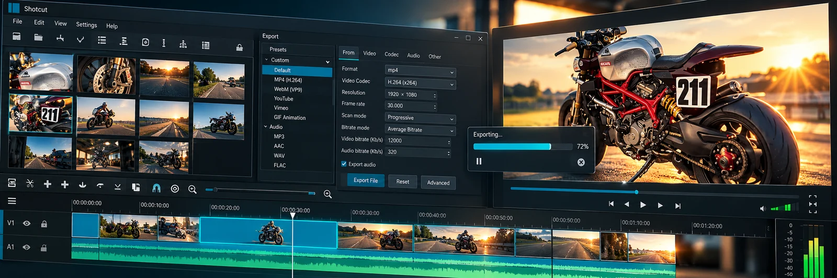Open the Edit menu

coord(39,22)
